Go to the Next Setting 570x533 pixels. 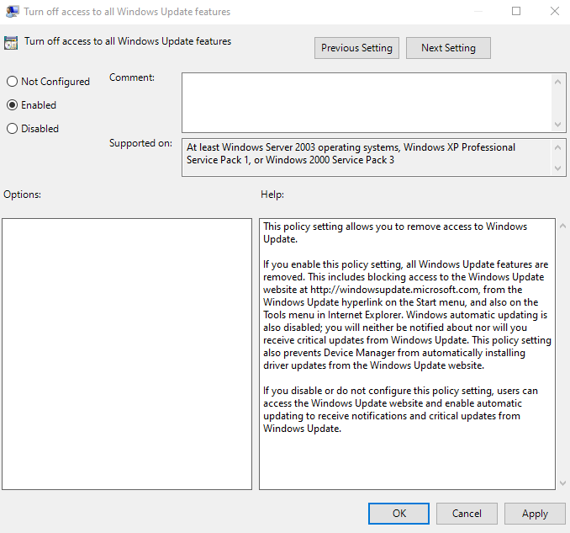pyautogui.click(x=448, y=48)
